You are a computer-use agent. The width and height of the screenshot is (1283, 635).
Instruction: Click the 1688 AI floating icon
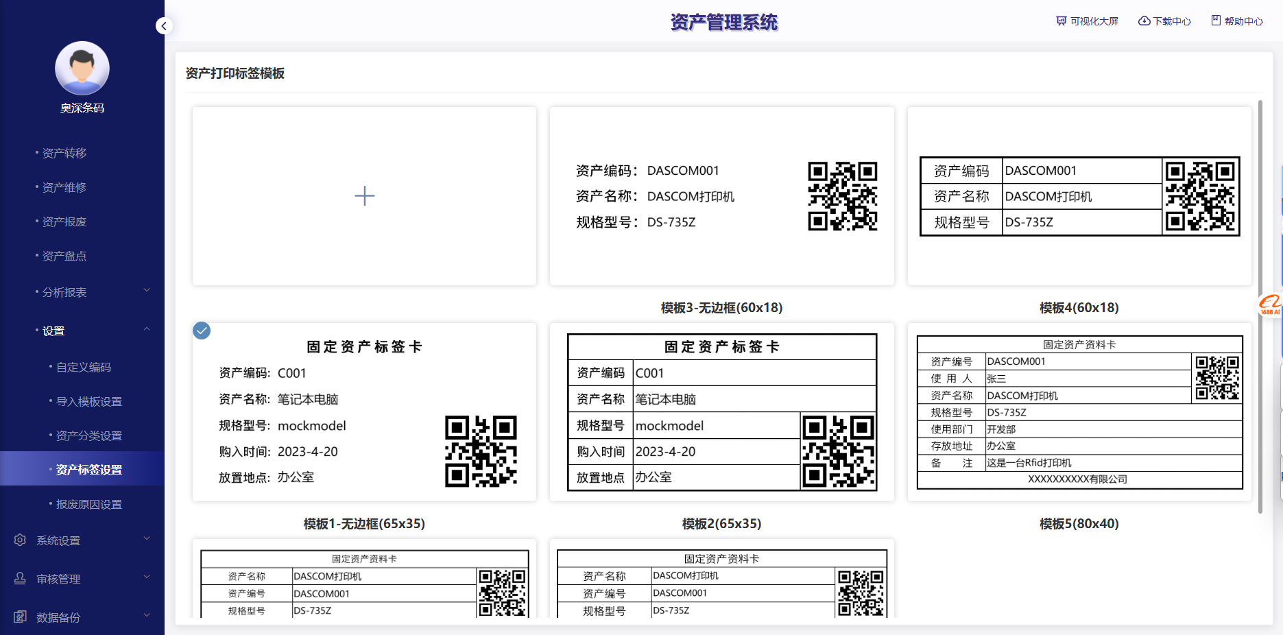(1269, 305)
